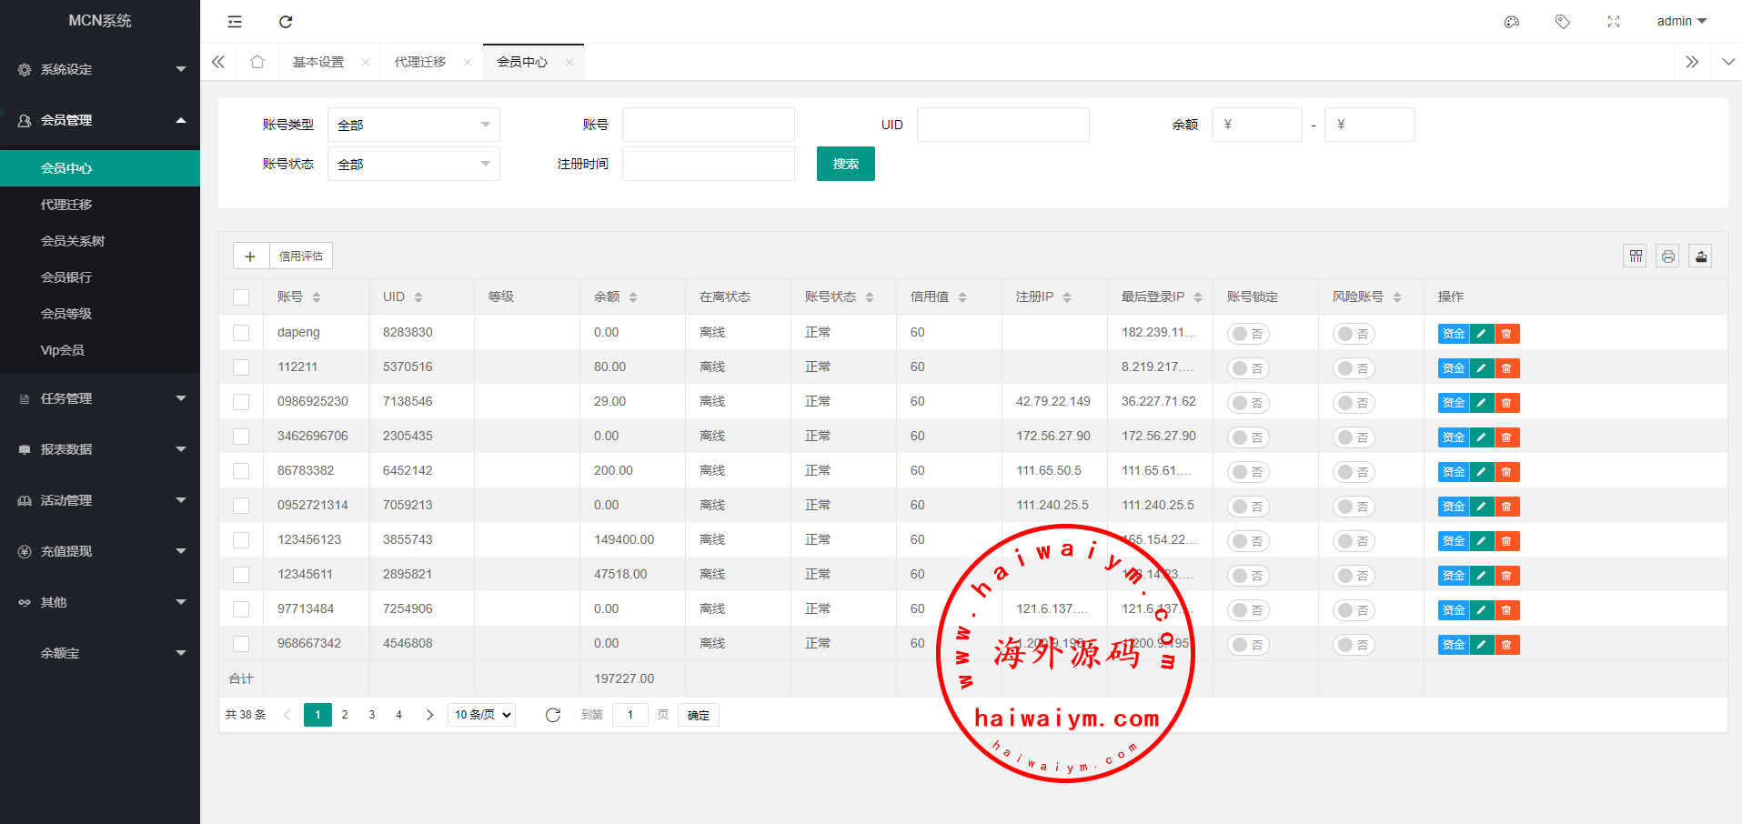
Task: Toggle account lock switch for 86783382
Action: coord(1248,472)
